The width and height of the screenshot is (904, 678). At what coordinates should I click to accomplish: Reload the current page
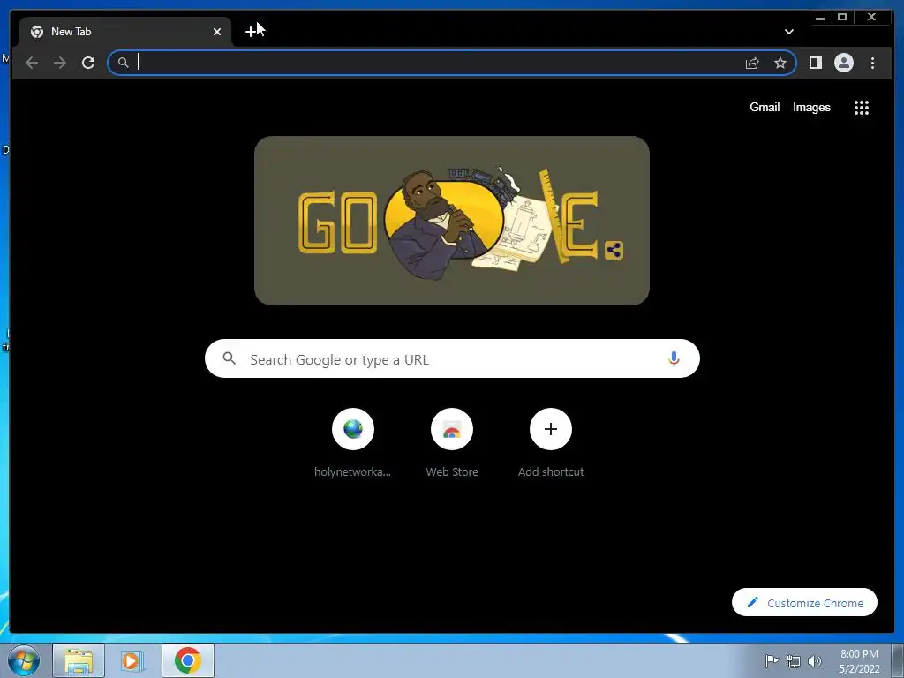point(88,63)
